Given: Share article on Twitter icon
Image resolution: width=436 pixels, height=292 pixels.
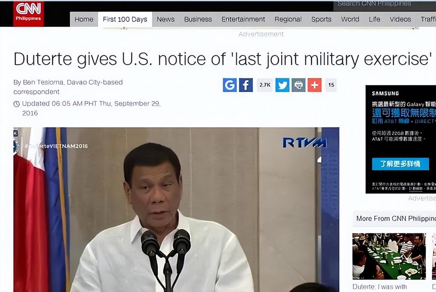Looking at the screenshot, I should tap(282, 85).
